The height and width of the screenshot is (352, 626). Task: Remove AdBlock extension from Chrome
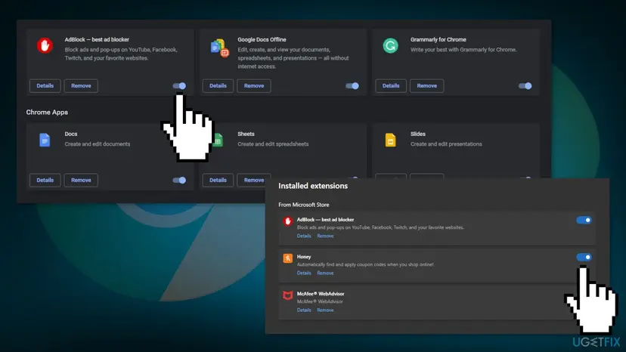pos(81,86)
